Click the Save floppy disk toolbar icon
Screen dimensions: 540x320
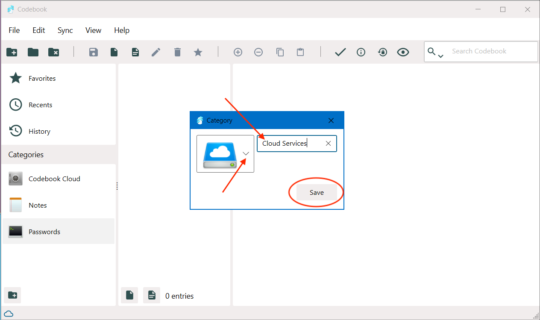click(x=94, y=52)
